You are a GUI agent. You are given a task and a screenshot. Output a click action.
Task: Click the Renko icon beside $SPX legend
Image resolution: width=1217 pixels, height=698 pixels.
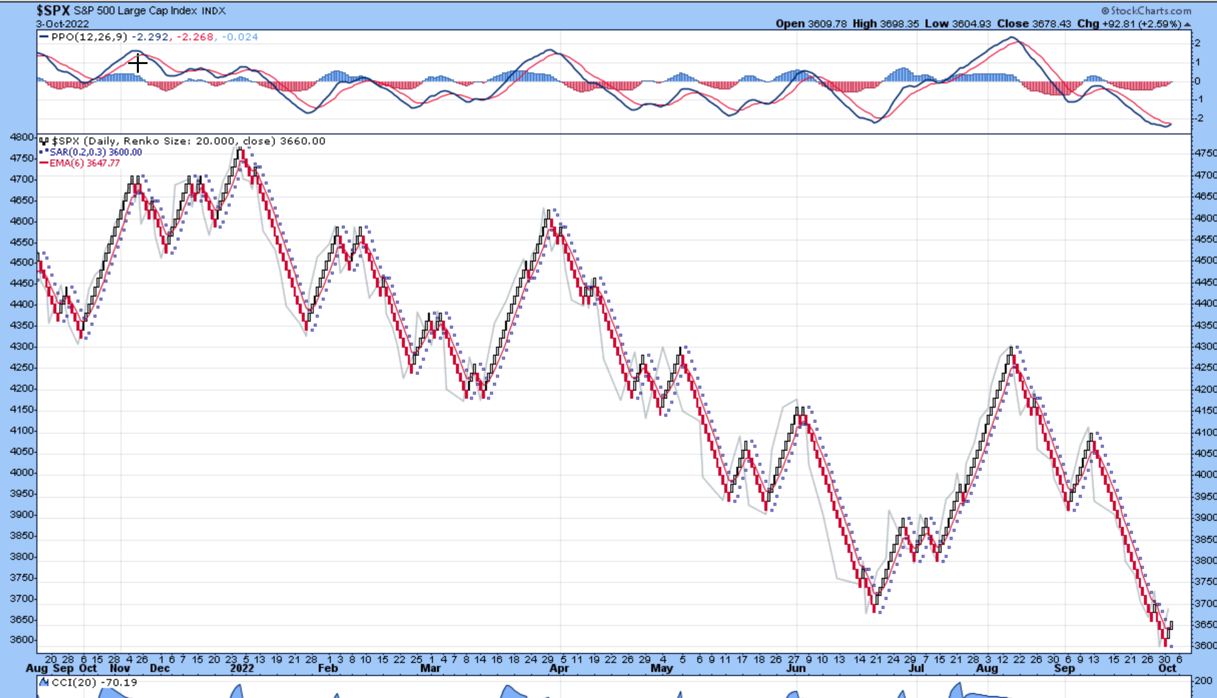[44, 141]
